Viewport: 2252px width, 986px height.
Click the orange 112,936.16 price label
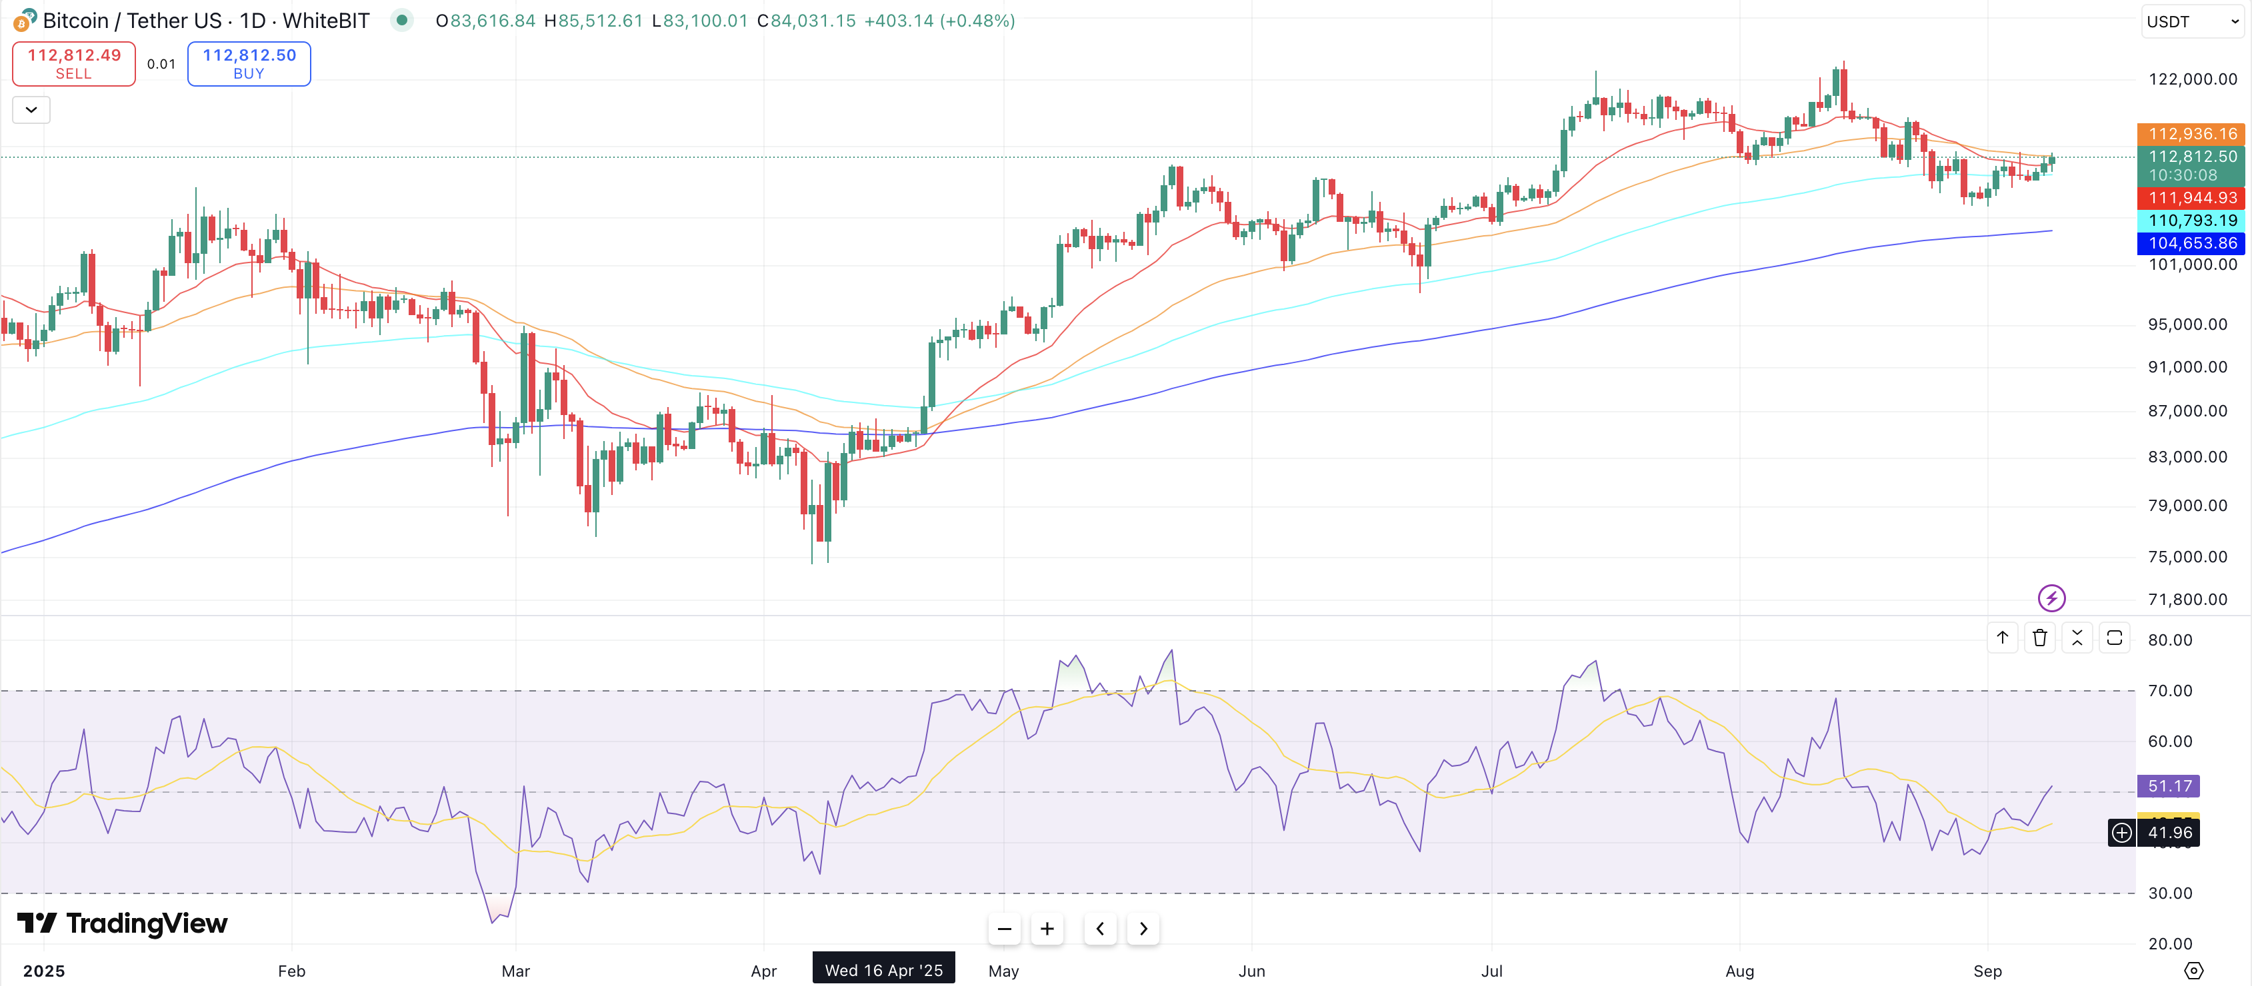coord(2191,134)
